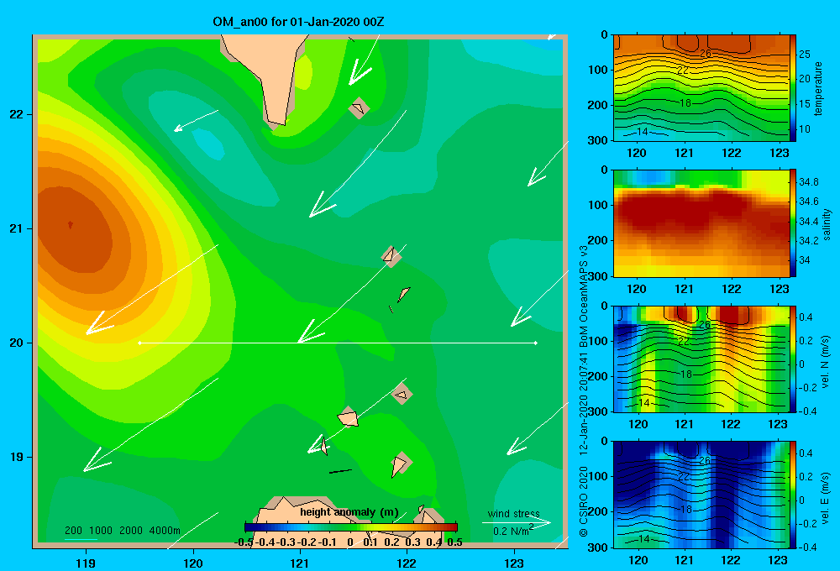Screen dimensions: 840x571
Task: Click the vel. E color scale bar
Action: click(793, 495)
